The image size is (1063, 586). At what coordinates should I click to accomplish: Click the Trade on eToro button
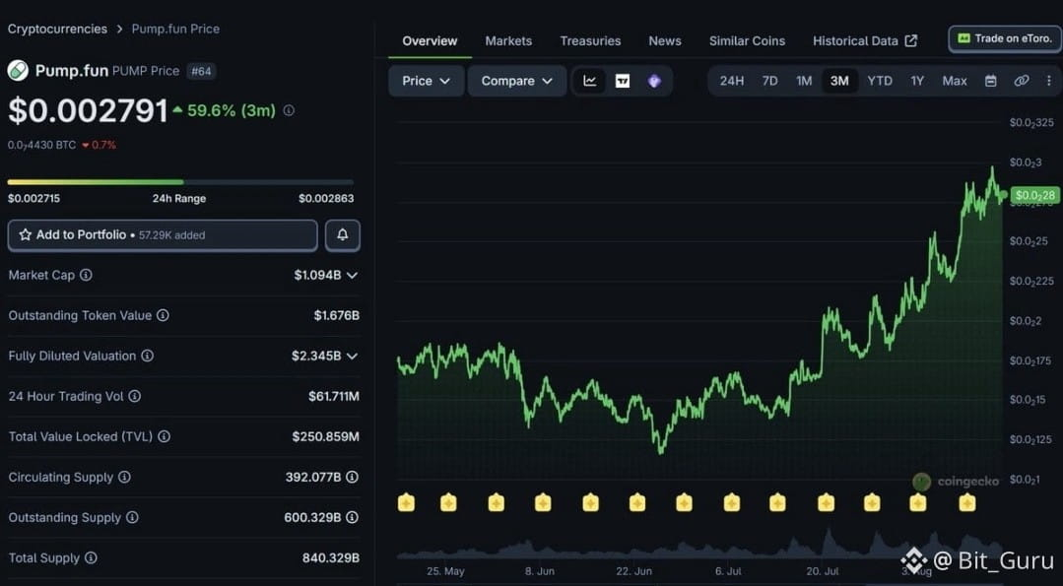pyautogui.click(x=1005, y=39)
